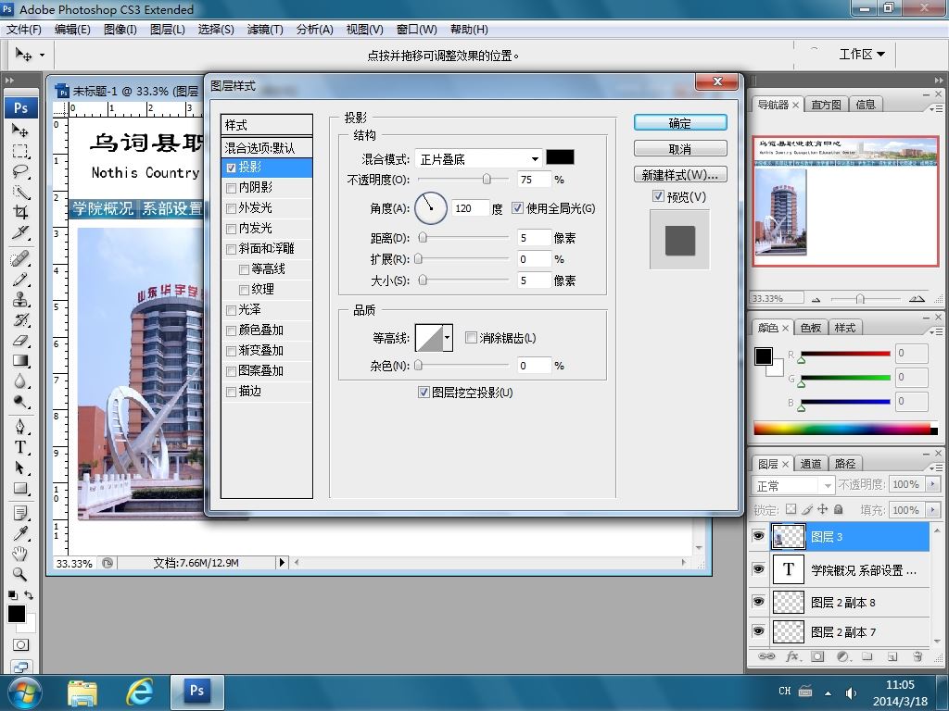This screenshot has width=949, height=711.
Task: Open layers 填充 fill arrow
Action: 932,510
